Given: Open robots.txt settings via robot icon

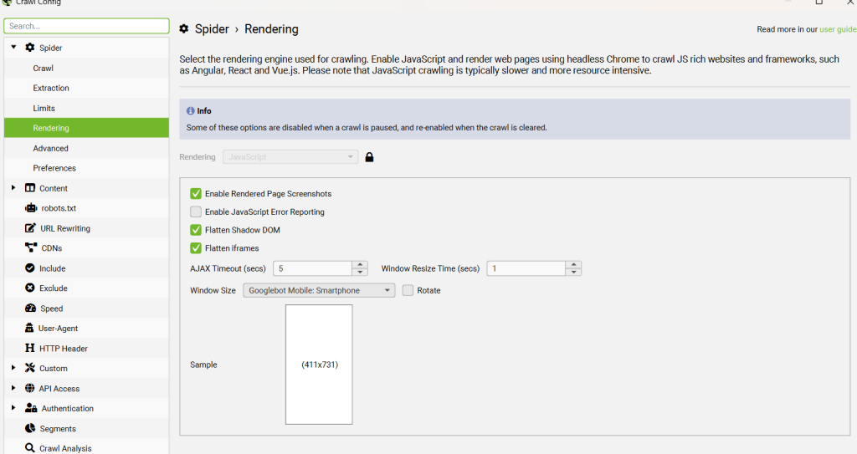Looking at the screenshot, I should (x=31, y=208).
